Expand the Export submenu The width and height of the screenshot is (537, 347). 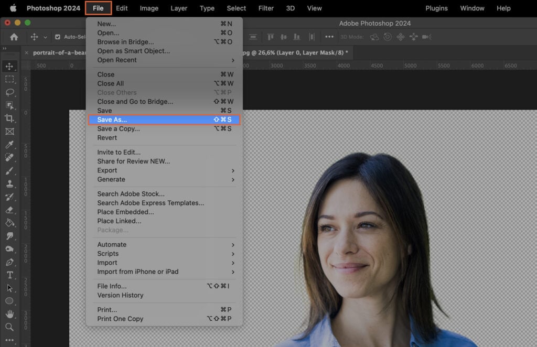point(106,170)
